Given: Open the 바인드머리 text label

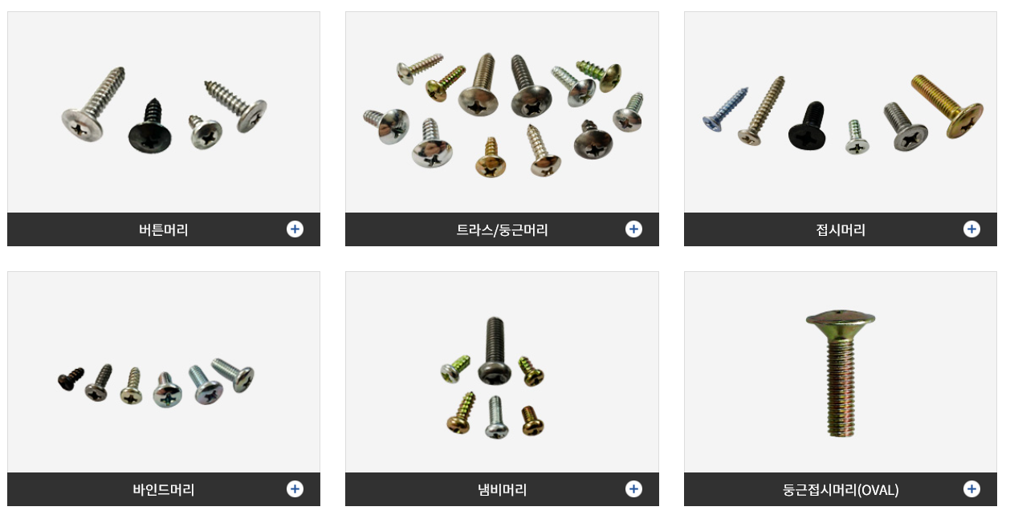Looking at the screenshot, I should (x=164, y=490).
